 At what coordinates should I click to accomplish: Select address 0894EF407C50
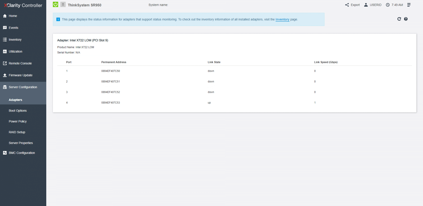pos(111,71)
